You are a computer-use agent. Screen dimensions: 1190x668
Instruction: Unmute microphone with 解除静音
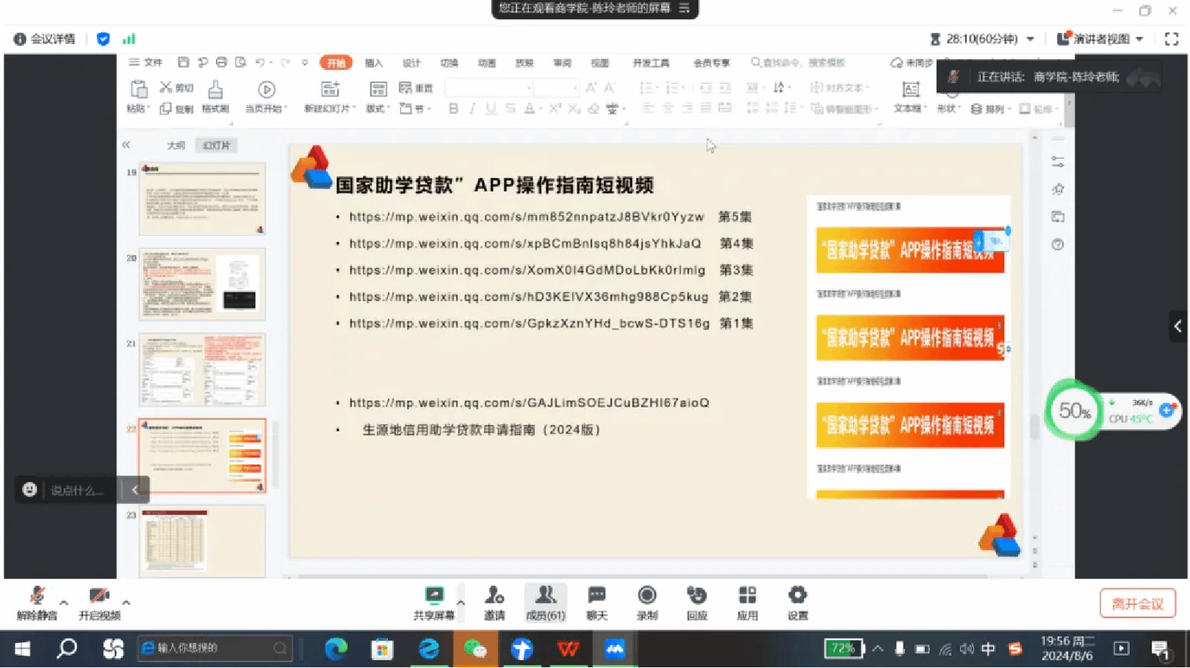coord(37,603)
